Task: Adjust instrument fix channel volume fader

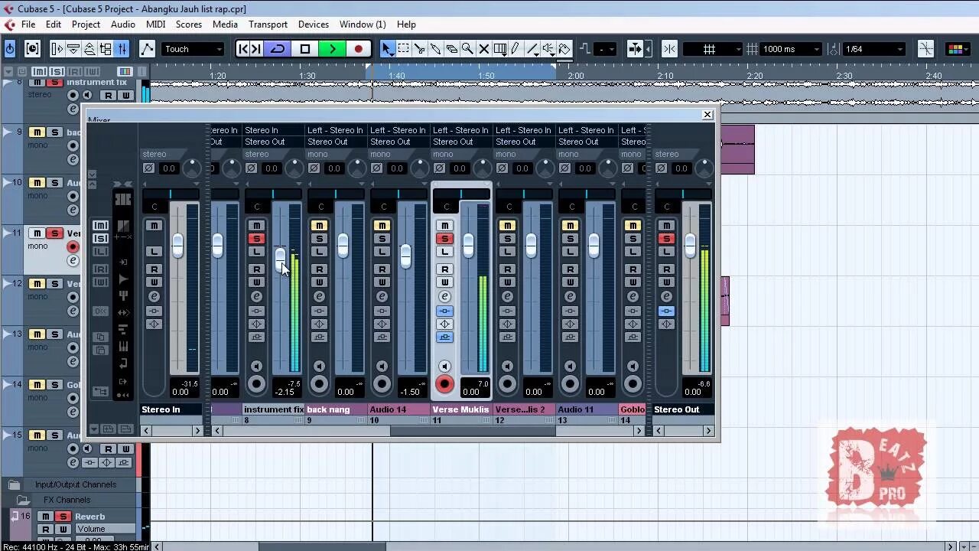Action: [x=281, y=259]
